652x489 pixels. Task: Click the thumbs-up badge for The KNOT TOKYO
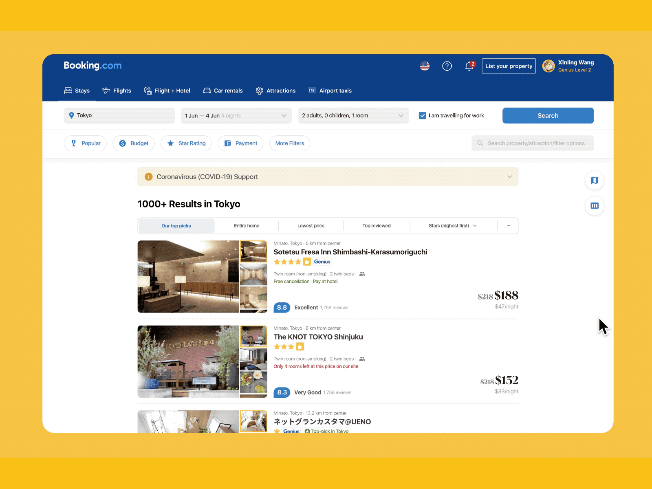tap(300, 347)
